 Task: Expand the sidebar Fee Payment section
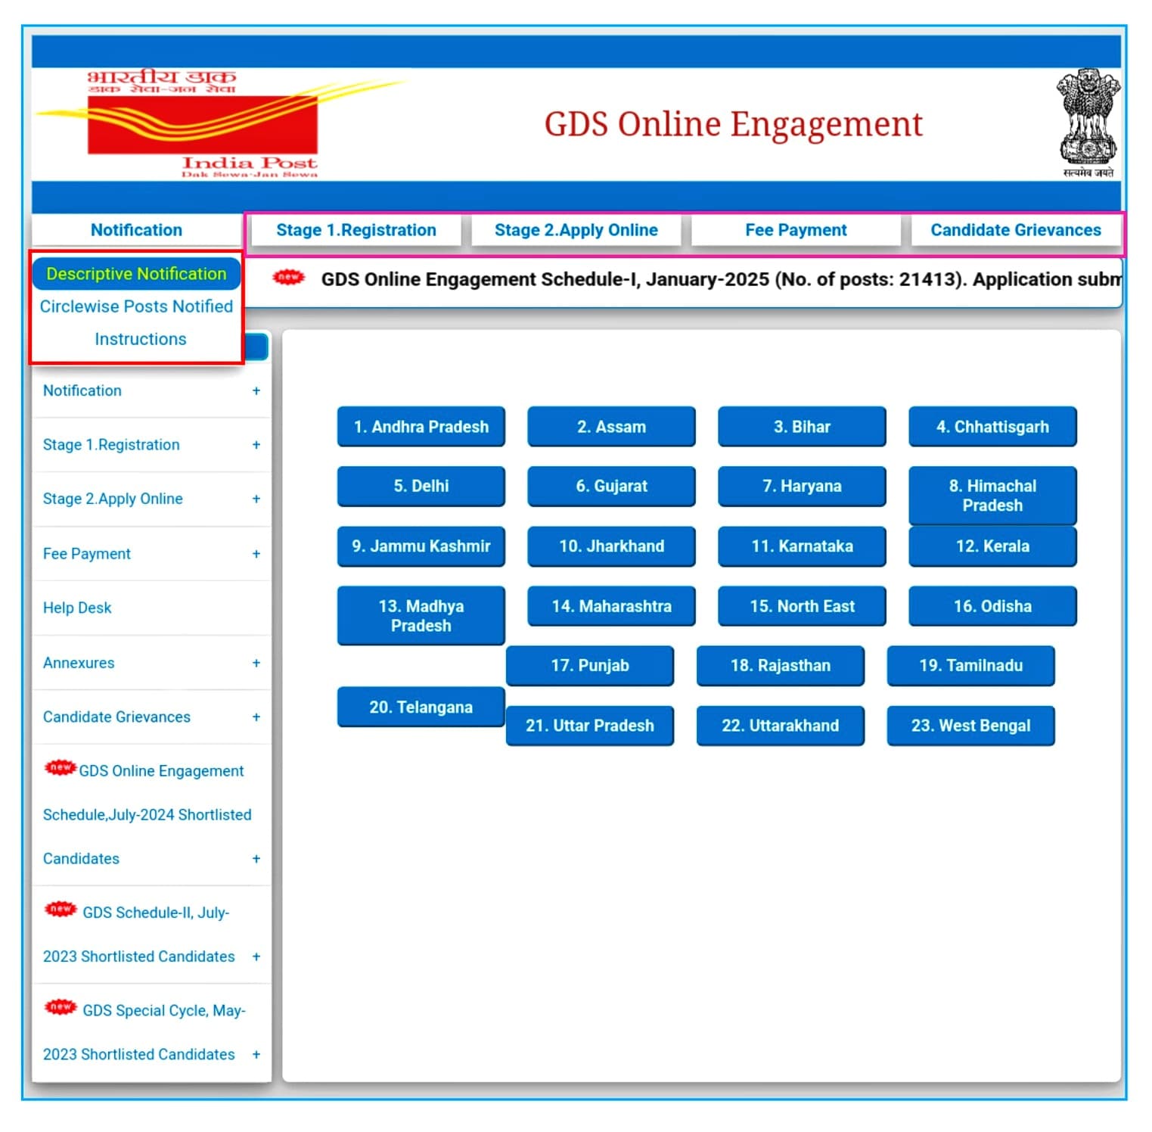(256, 554)
